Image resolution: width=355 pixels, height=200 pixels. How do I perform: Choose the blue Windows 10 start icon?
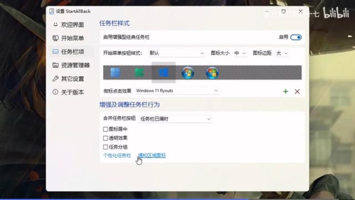click(164, 73)
